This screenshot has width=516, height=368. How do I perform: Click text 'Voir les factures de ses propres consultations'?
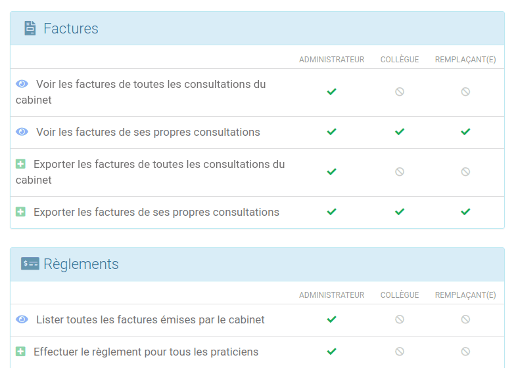(x=148, y=132)
